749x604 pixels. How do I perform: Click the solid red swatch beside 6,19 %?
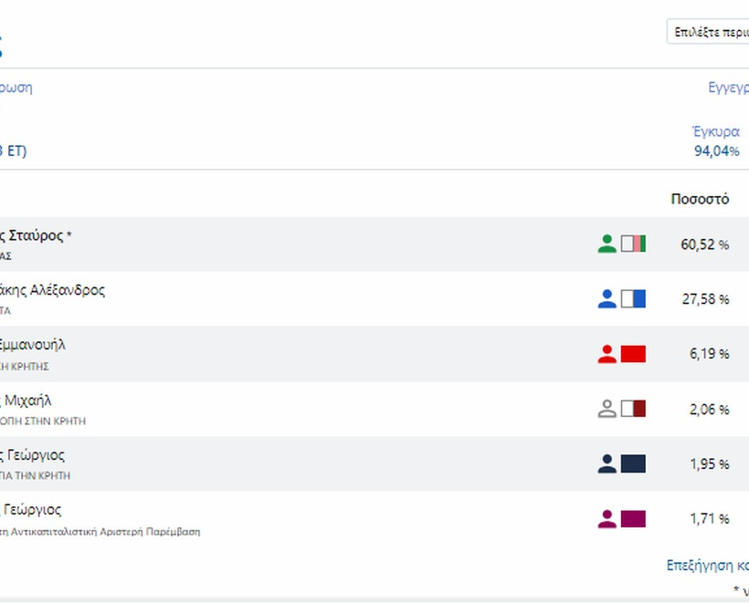[x=633, y=354]
